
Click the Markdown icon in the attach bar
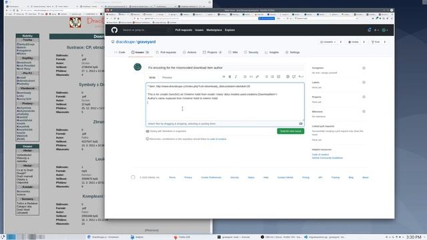tap(301, 124)
